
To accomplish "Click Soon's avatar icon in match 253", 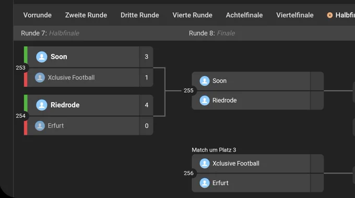I will pos(42,57).
